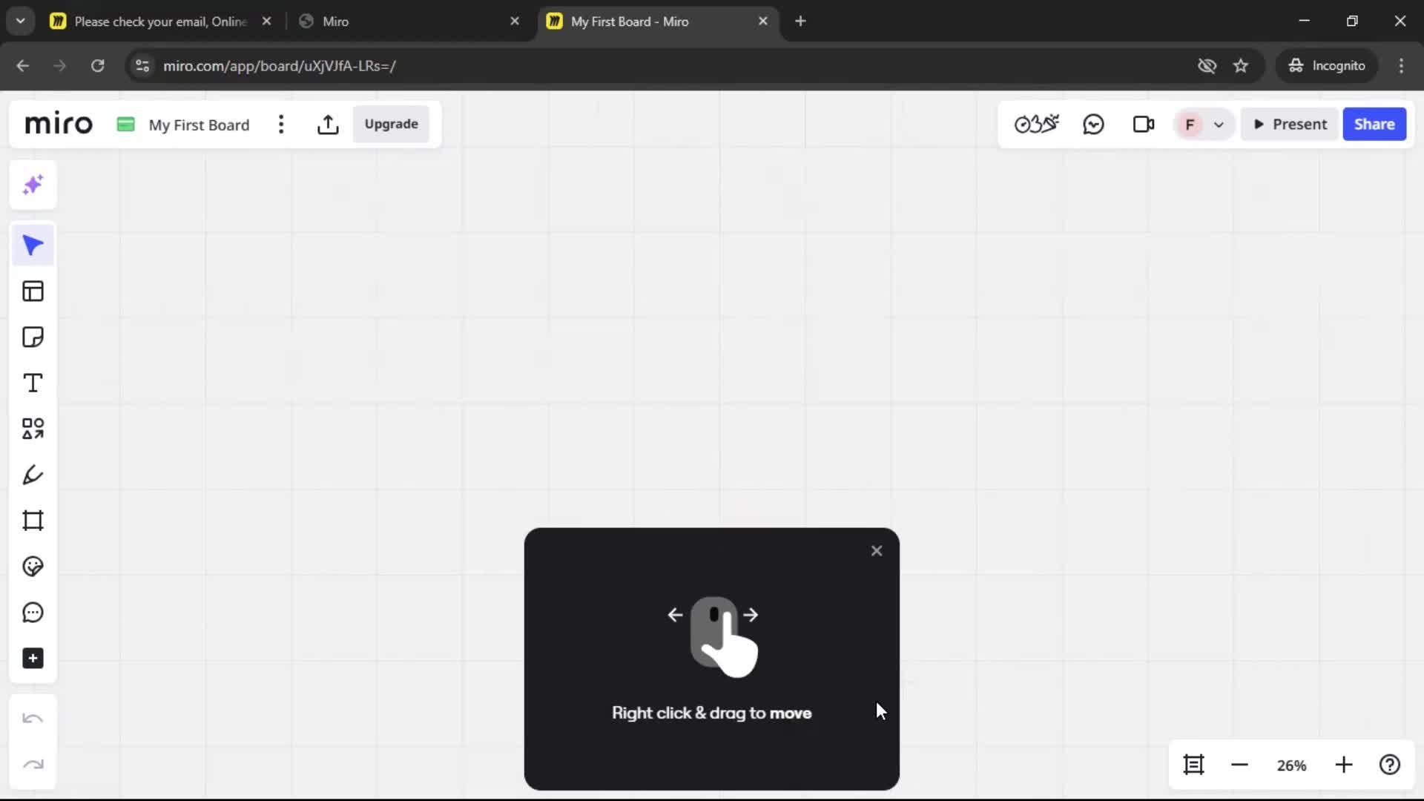Click the My First Board title

199,125
